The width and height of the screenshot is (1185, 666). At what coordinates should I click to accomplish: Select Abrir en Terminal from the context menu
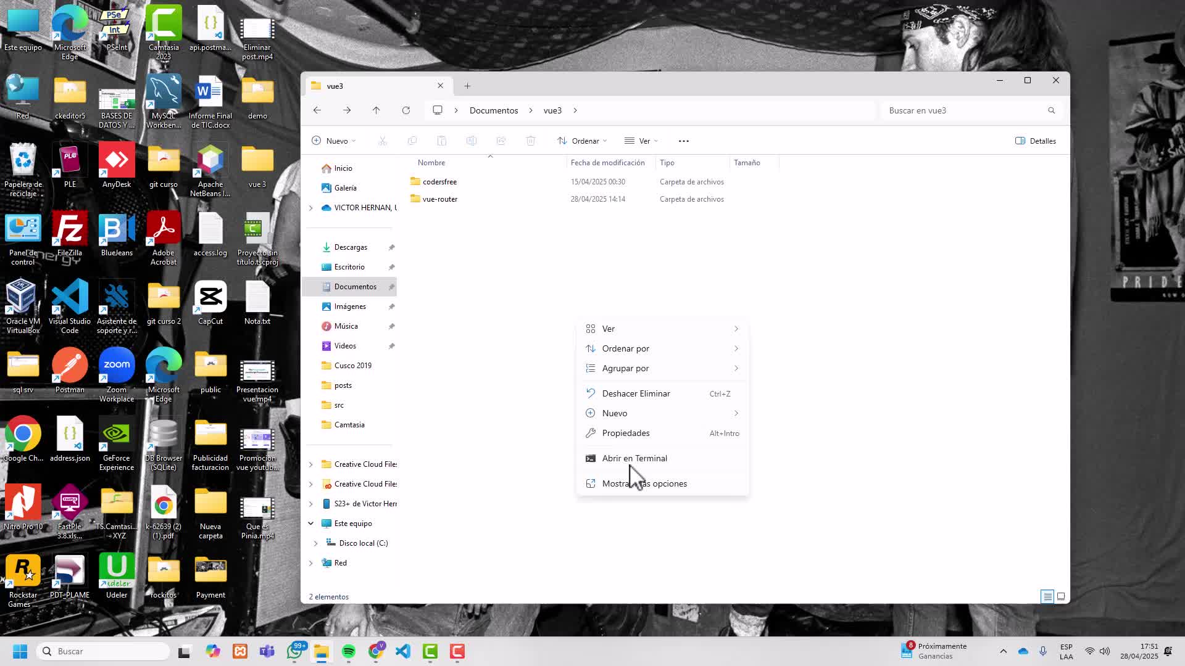tap(634, 458)
